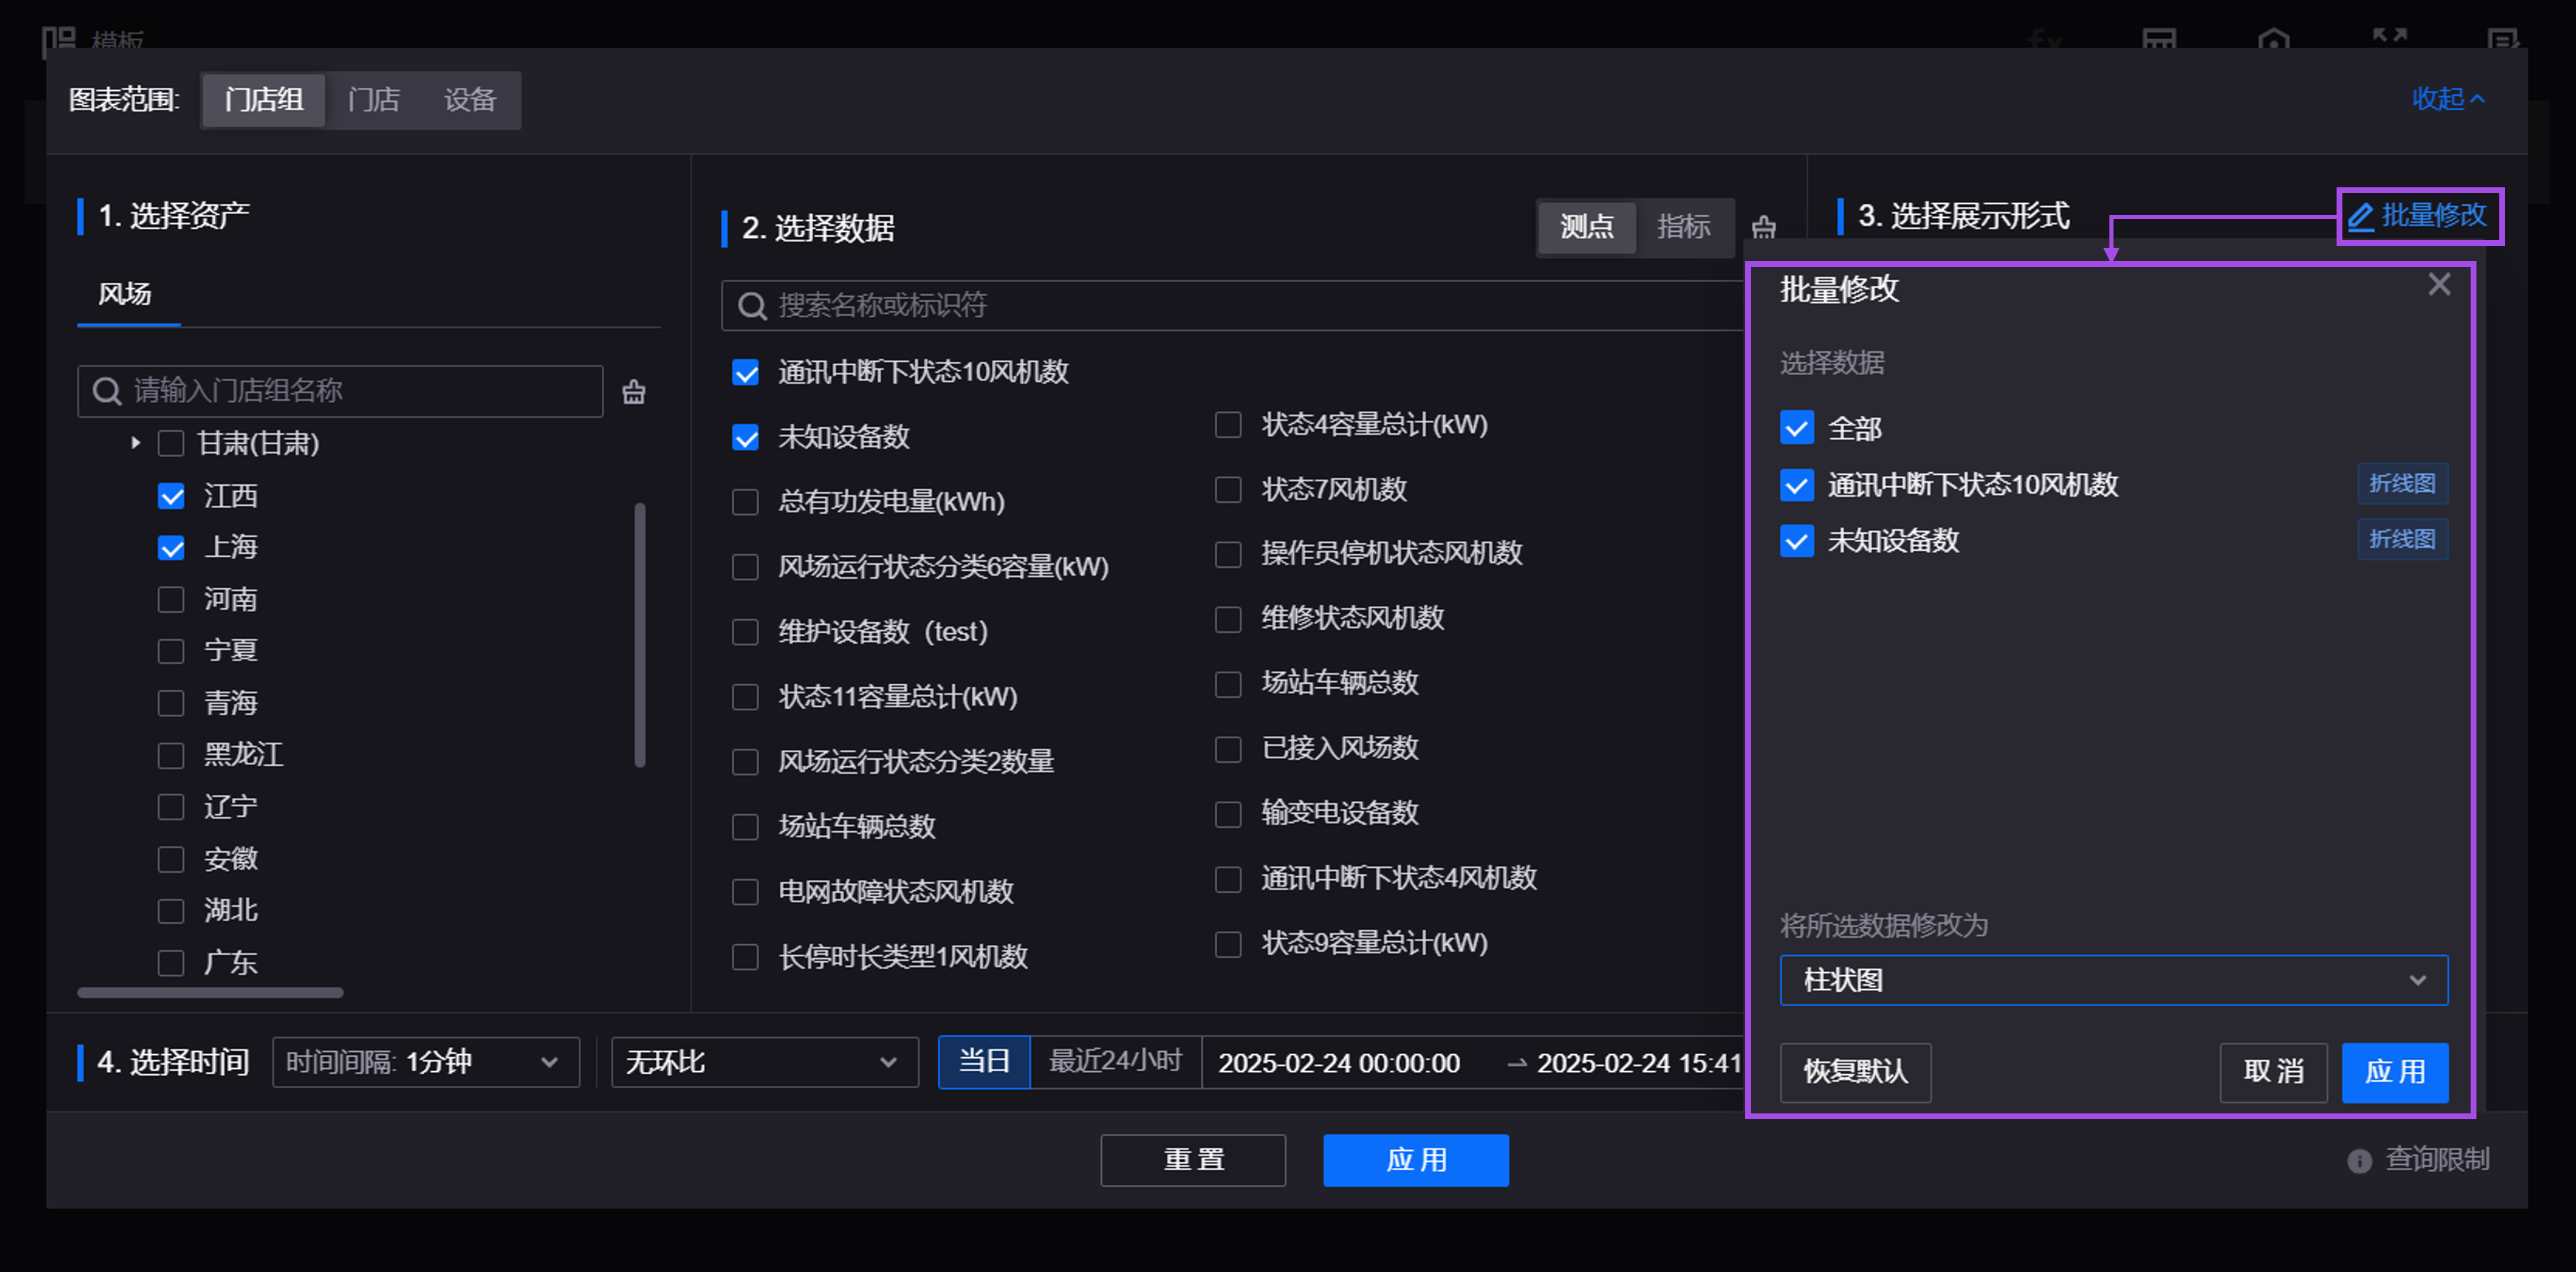Viewport: 2576px width, 1272px height.
Task: Click the 批量修改 pencil edit icon
Action: 2361,216
